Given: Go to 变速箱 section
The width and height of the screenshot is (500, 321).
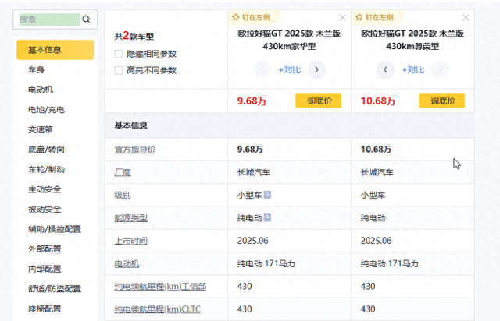Looking at the screenshot, I should click(x=41, y=129).
